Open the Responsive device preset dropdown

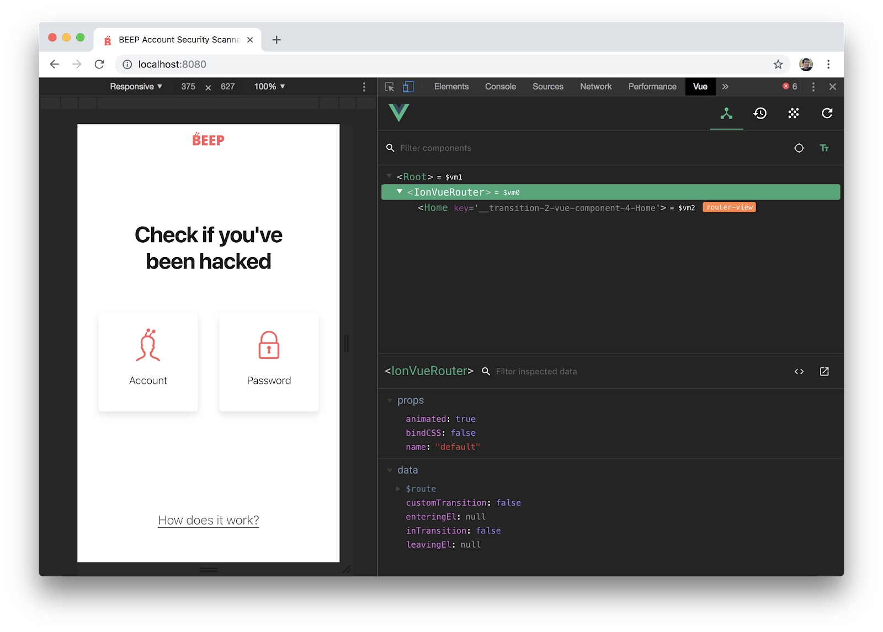coord(135,87)
